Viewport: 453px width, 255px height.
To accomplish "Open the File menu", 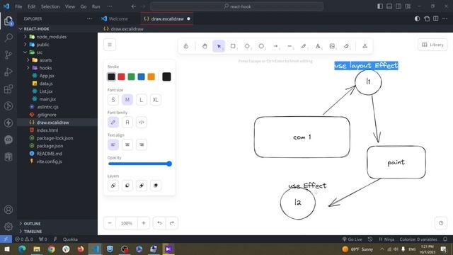I will point(18,6).
